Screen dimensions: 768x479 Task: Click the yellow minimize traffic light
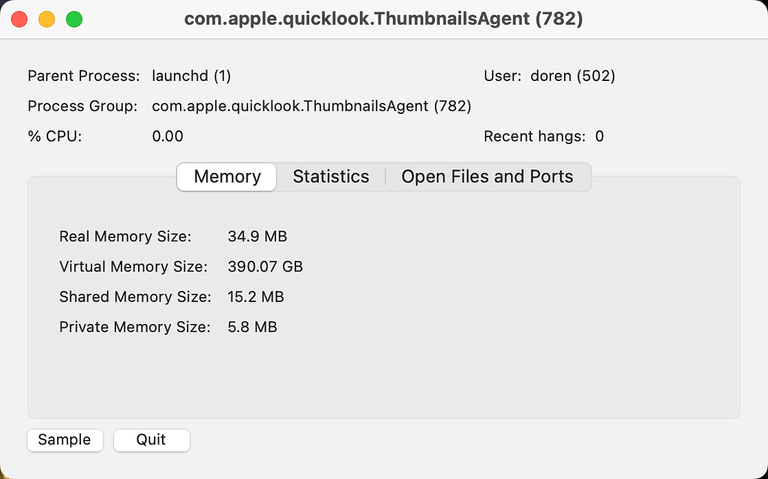coord(46,19)
